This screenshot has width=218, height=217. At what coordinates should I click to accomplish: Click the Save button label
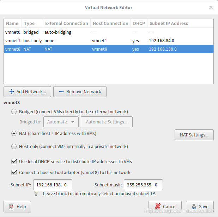click(204, 206)
